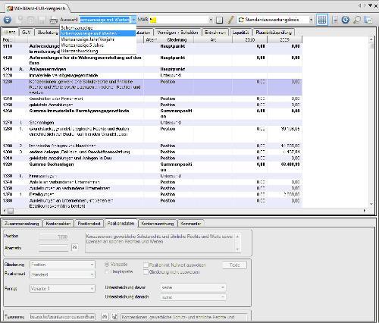Switch to the Bilanz tab
Viewport: 379px width, 323px height.
(10, 32)
